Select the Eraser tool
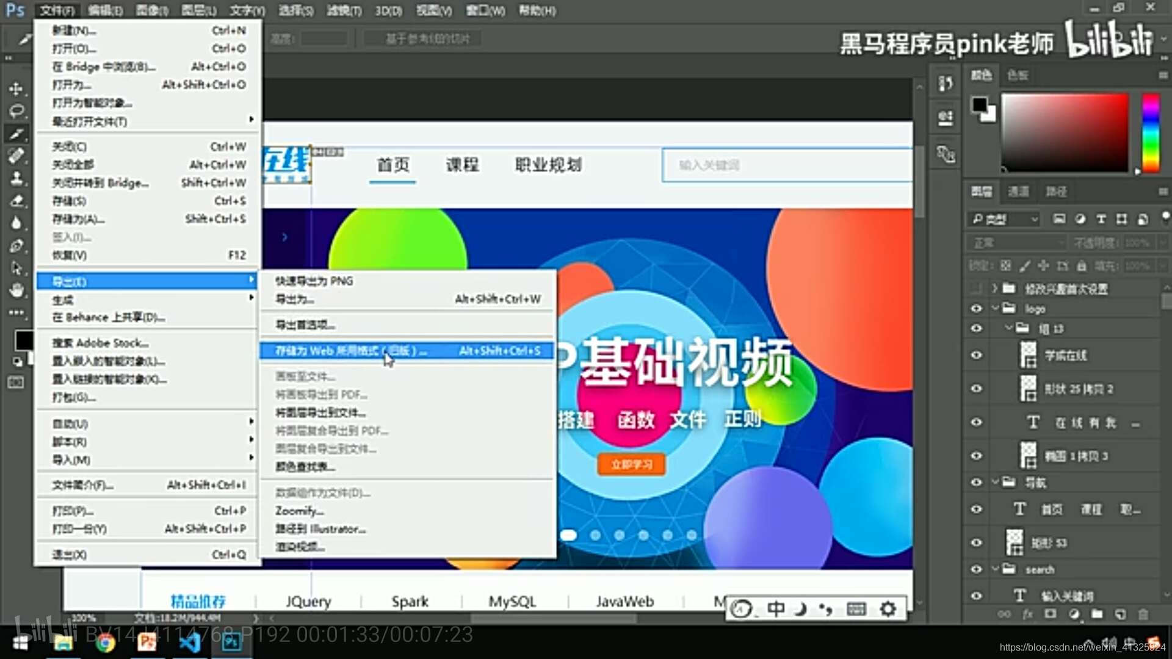 [16, 201]
